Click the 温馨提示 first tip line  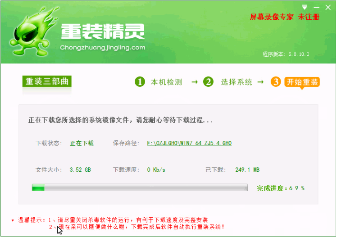click(109, 220)
